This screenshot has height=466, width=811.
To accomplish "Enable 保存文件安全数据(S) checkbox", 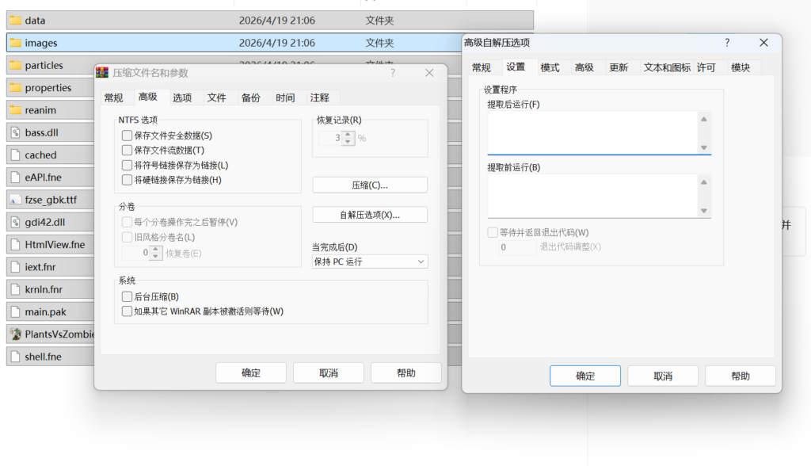I will 127,136.
